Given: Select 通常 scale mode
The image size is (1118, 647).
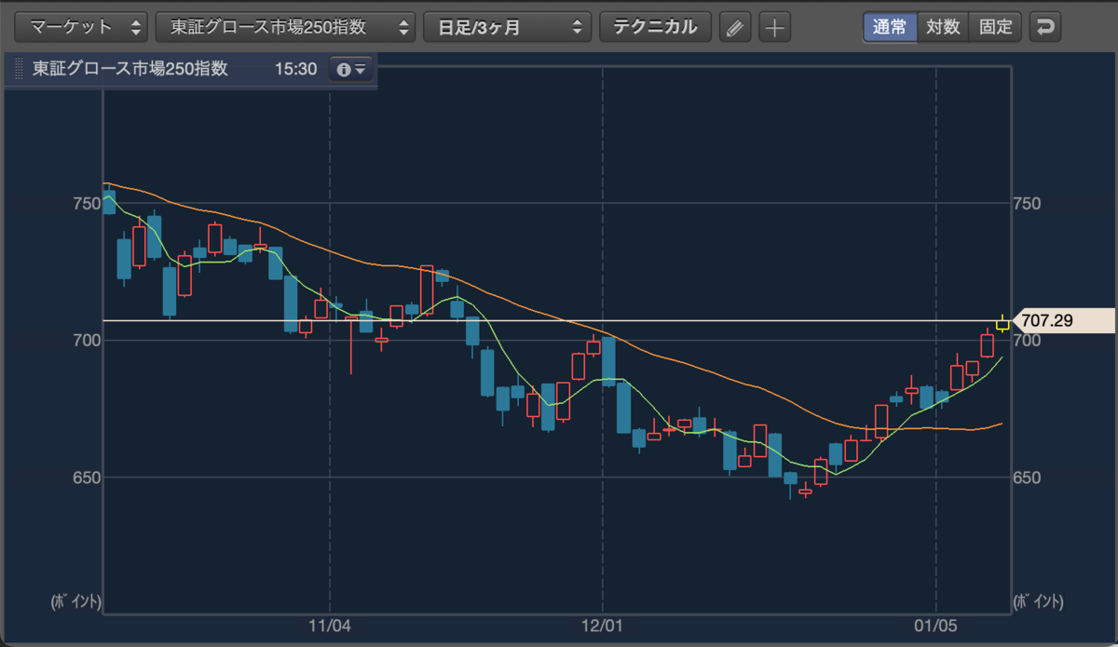Looking at the screenshot, I should click(x=890, y=27).
